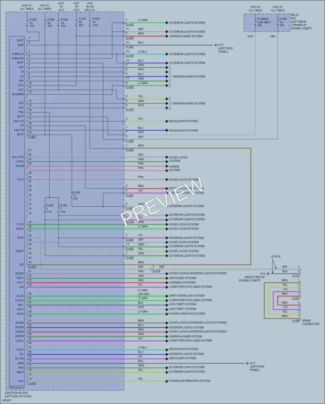
Task: Click the DSWL pin label
Action: tap(20, 229)
